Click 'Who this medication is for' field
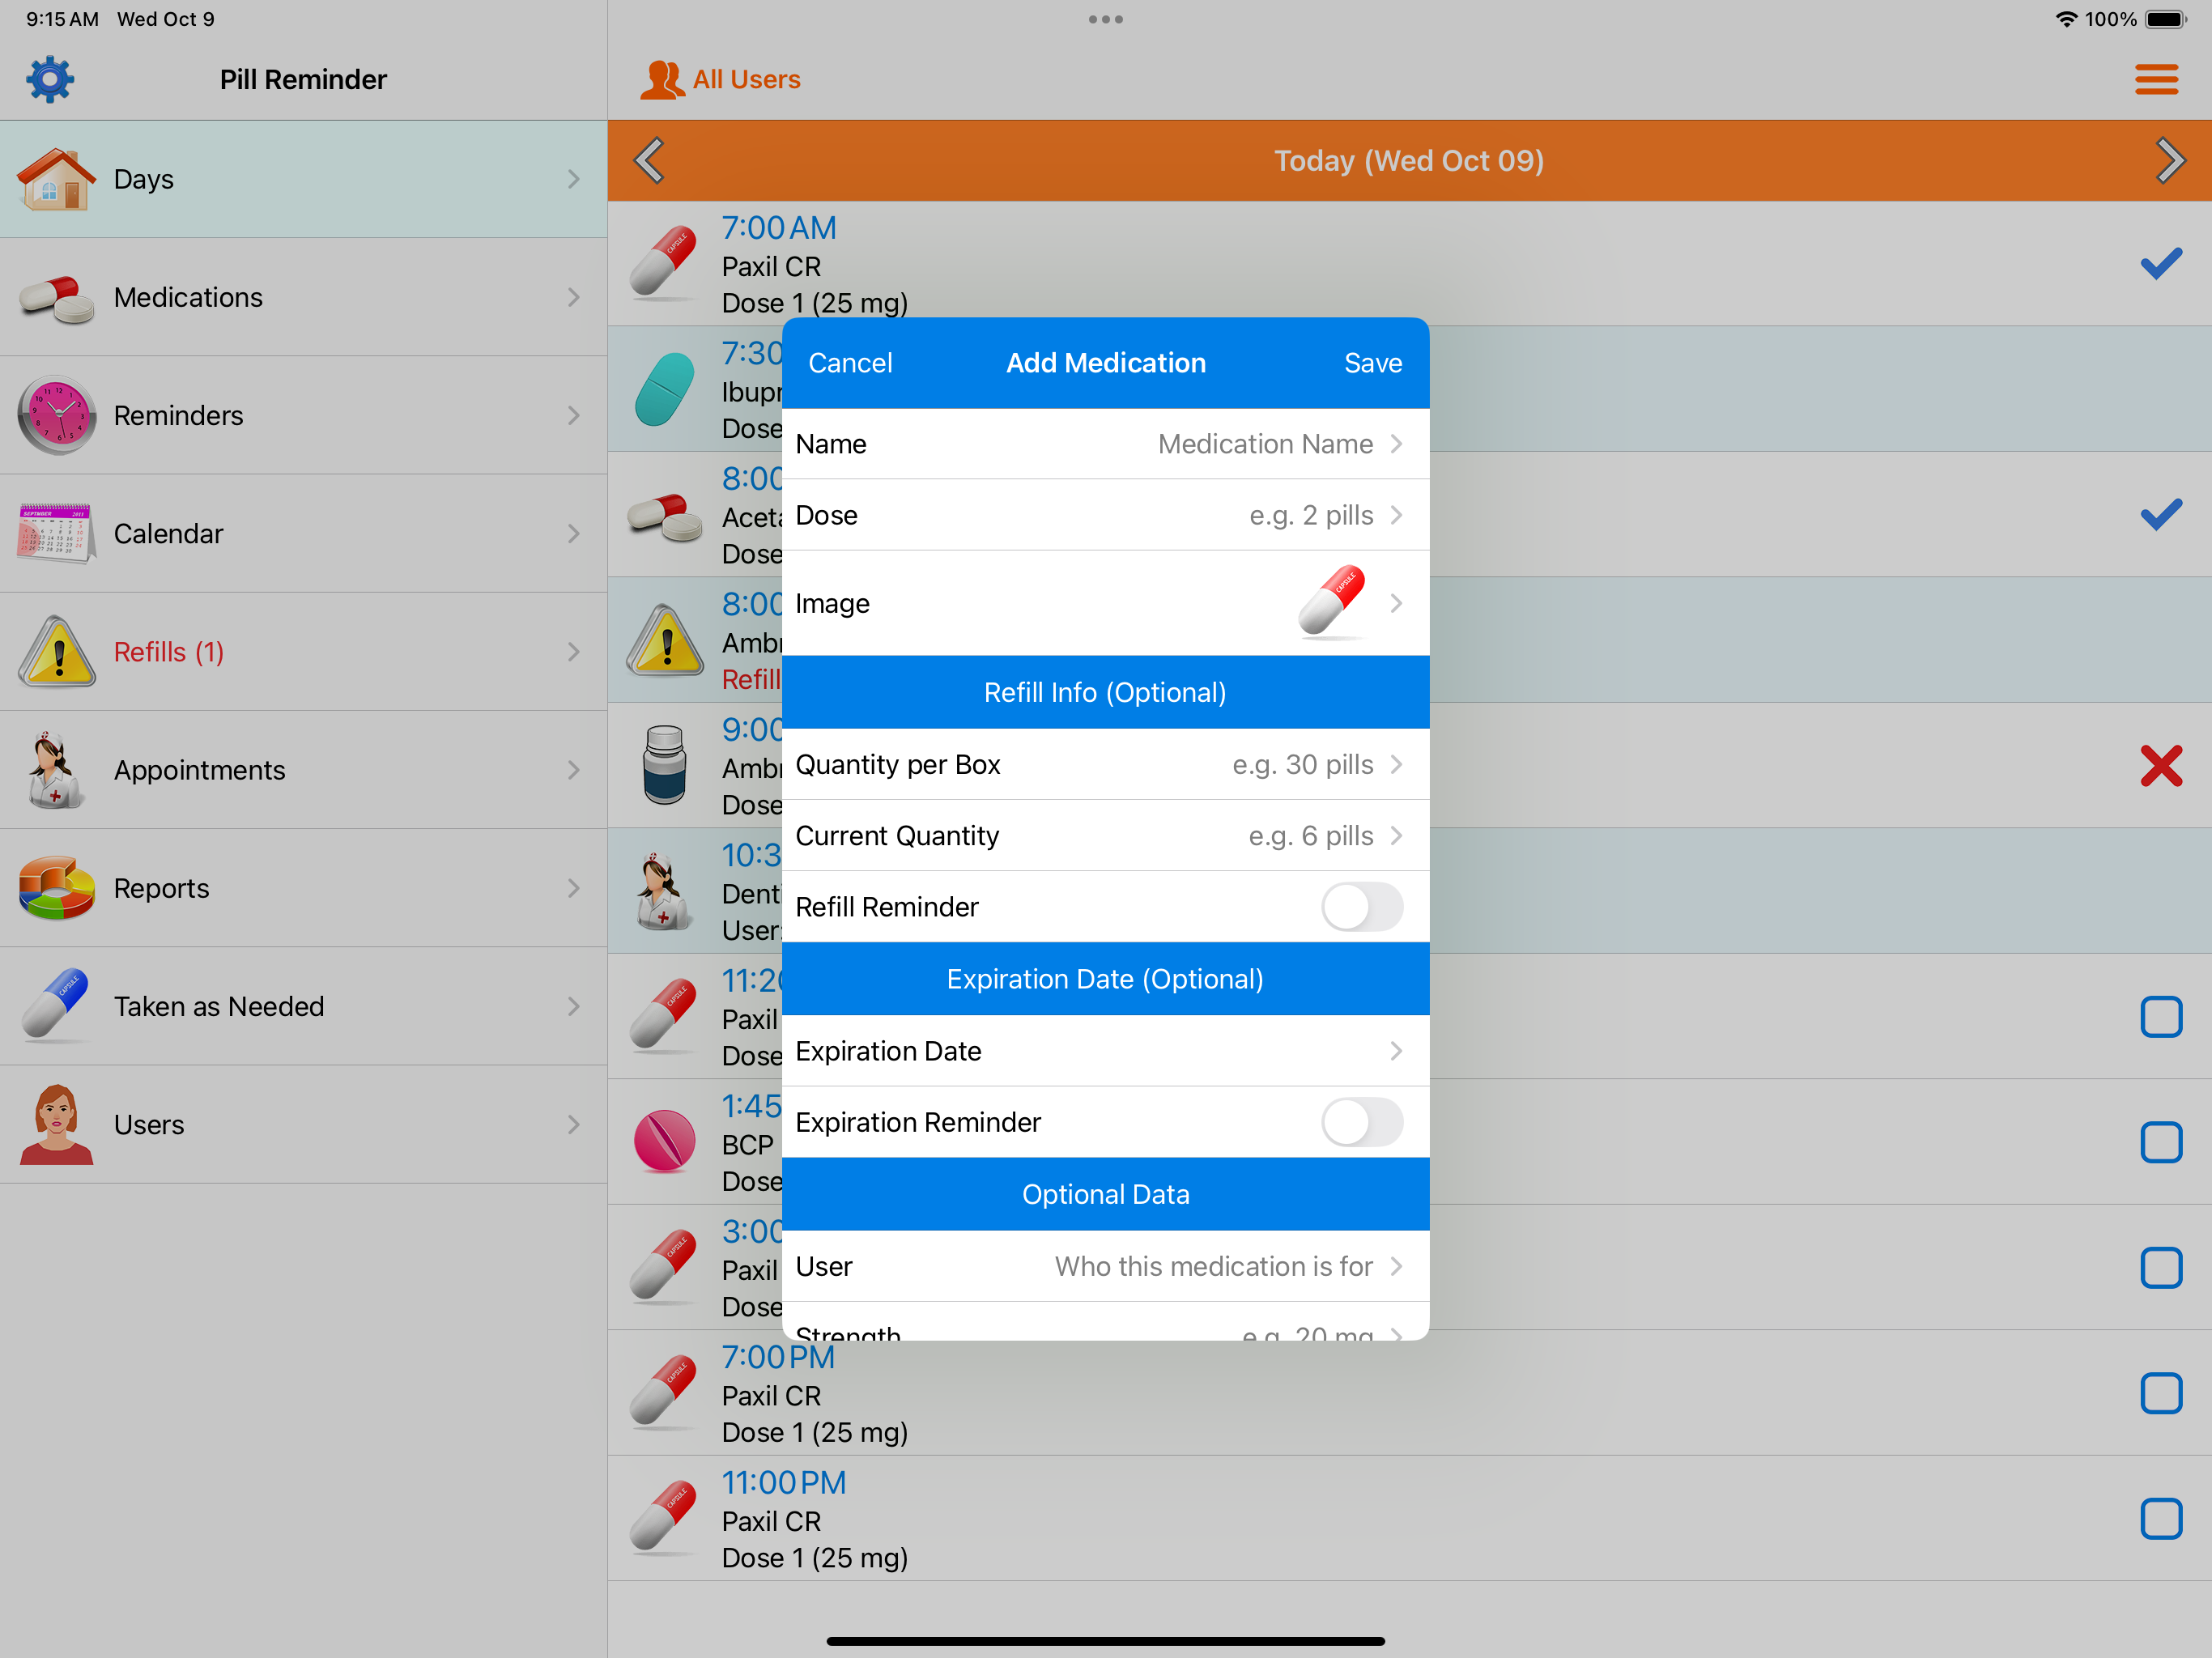The image size is (2212, 1658). click(1213, 1266)
